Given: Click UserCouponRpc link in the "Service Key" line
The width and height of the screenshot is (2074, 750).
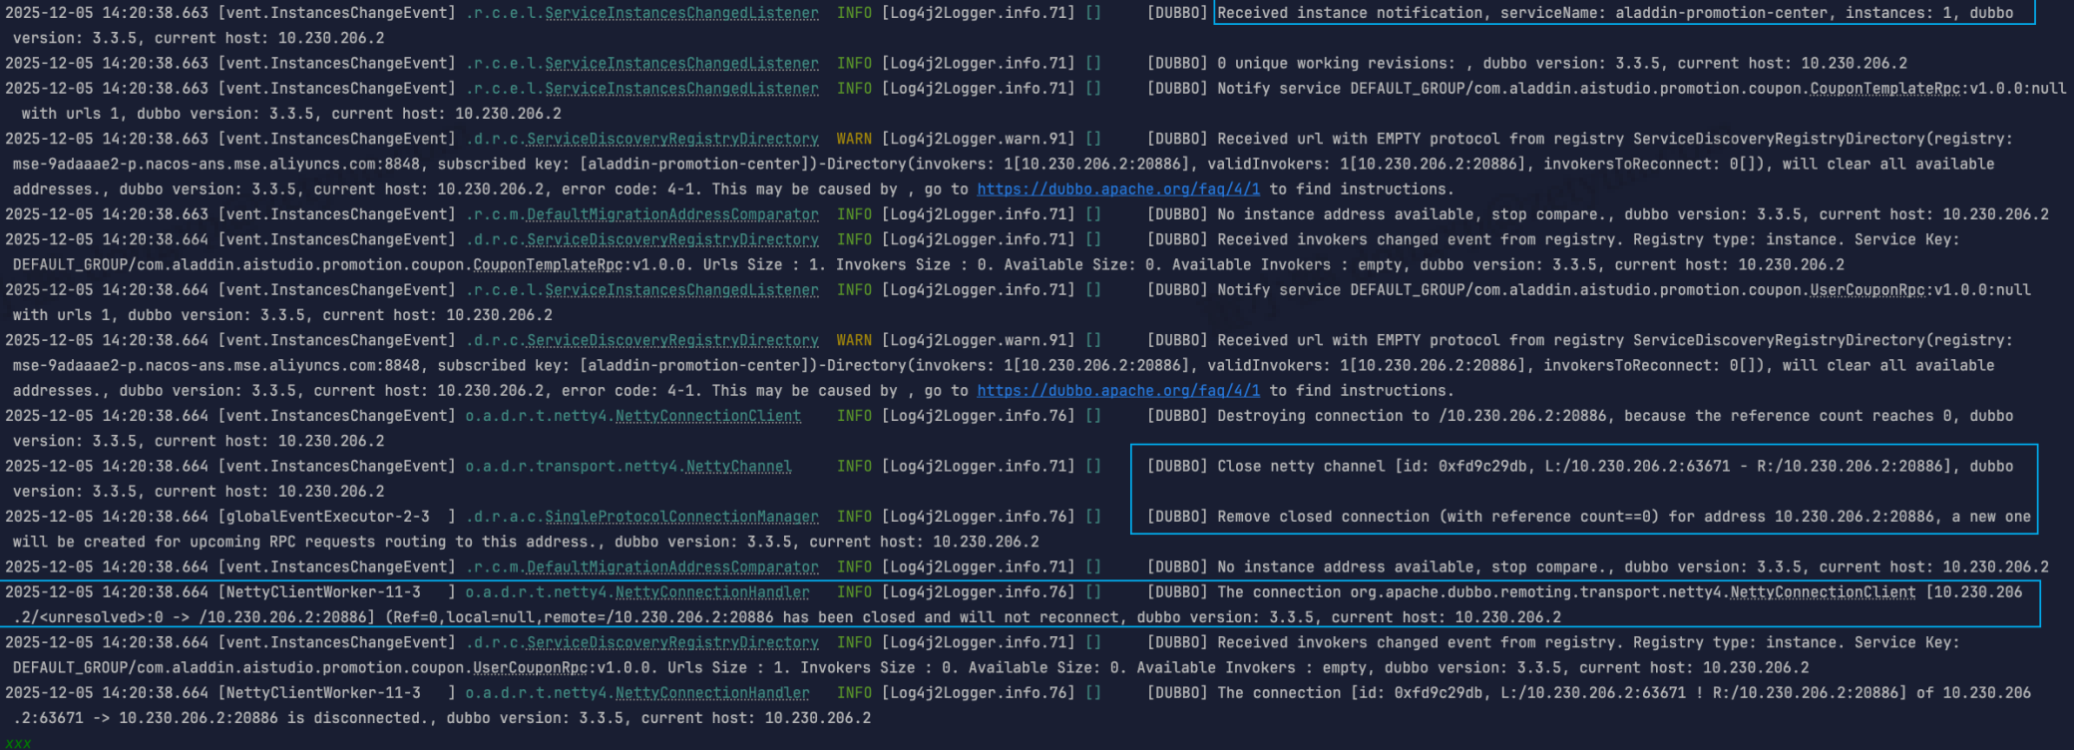Looking at the screenshot, I should coord(530,667).
